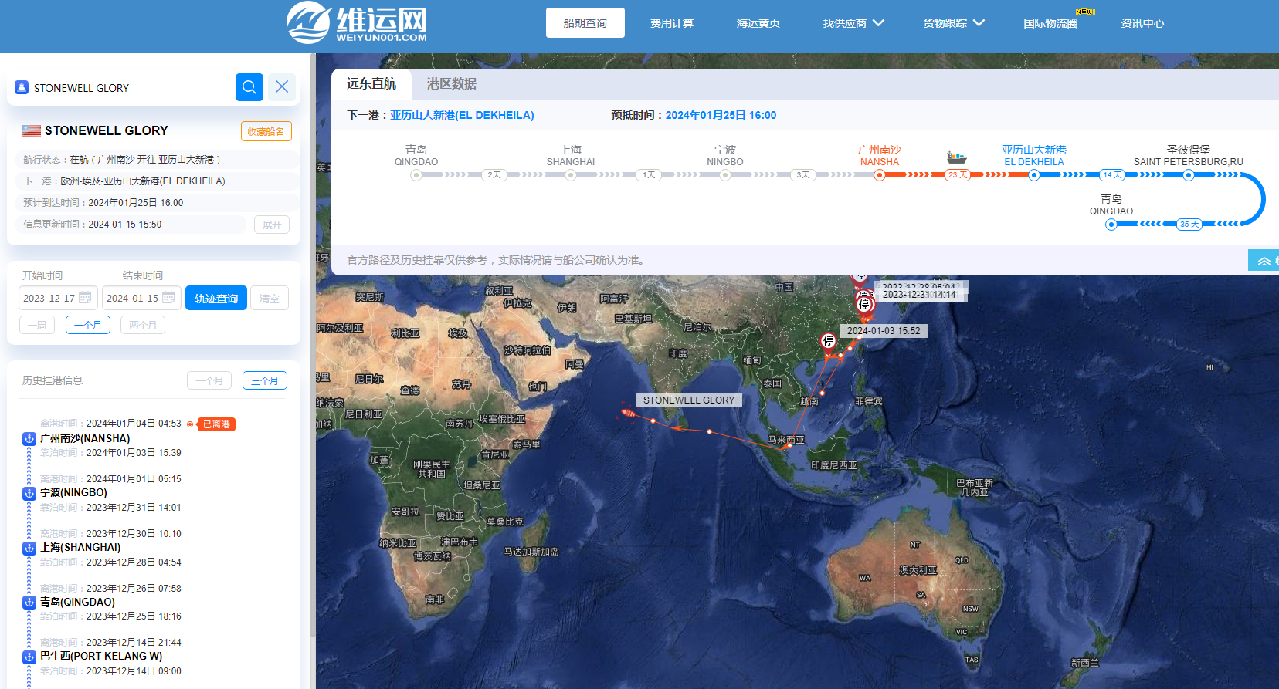Click the 35 天 transit duration badge
The image size is (1279, 689).
click(x=1189, y=225)
